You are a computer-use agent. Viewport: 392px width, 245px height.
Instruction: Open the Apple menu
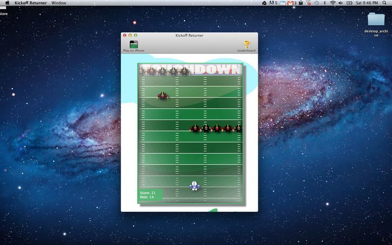click(x=7, y=3)
